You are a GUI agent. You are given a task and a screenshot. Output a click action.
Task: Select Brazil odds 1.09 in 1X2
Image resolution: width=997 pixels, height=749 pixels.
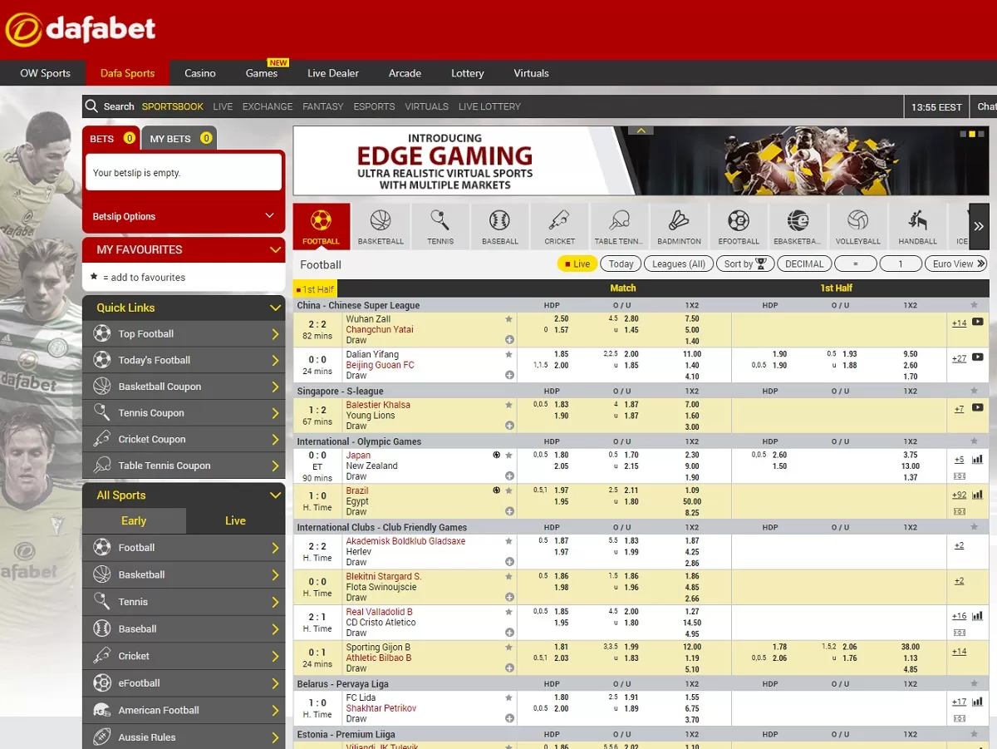(692, 491)
